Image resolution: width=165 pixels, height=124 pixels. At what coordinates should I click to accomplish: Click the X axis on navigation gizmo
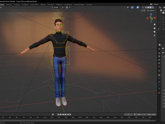[155, 18]
